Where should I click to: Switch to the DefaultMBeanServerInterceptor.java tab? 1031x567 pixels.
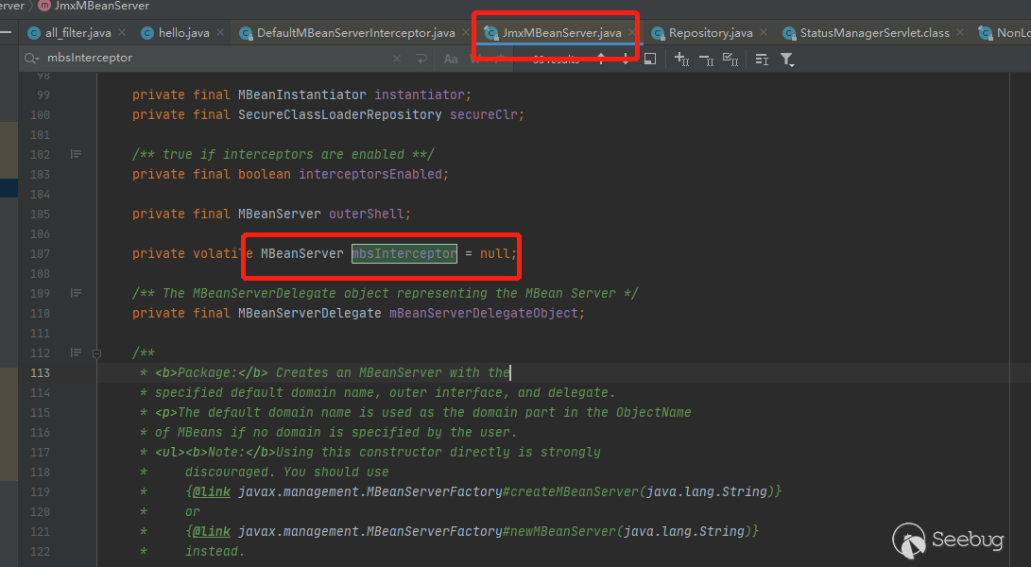(354, 33)
